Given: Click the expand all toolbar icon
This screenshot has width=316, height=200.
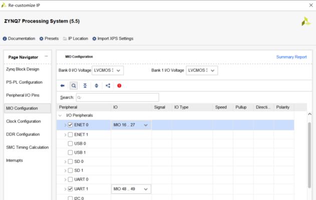Looking at the screenshot, I should click(x=97, y=85).
